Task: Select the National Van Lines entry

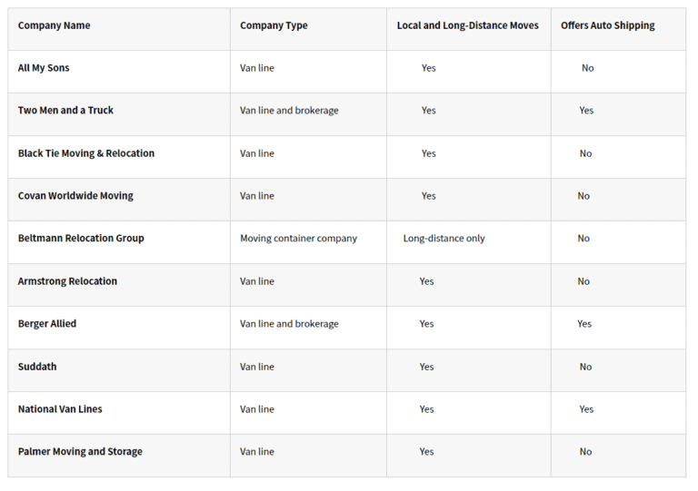Action: (x=60, y=409)
